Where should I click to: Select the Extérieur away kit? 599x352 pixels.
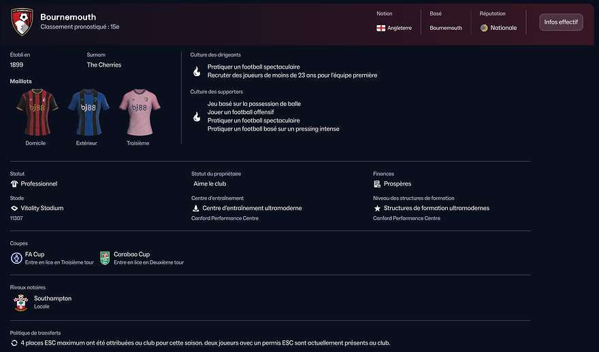click(x=86, y=111)
